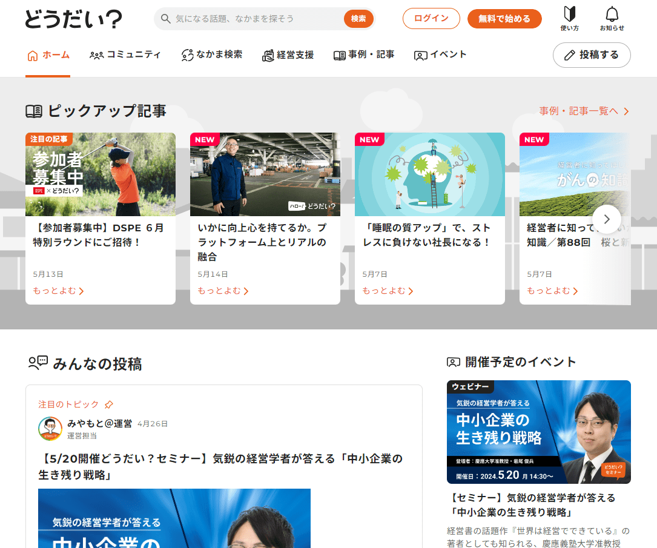Switch to the コミュニティ tab

click(x=125, y=55)
